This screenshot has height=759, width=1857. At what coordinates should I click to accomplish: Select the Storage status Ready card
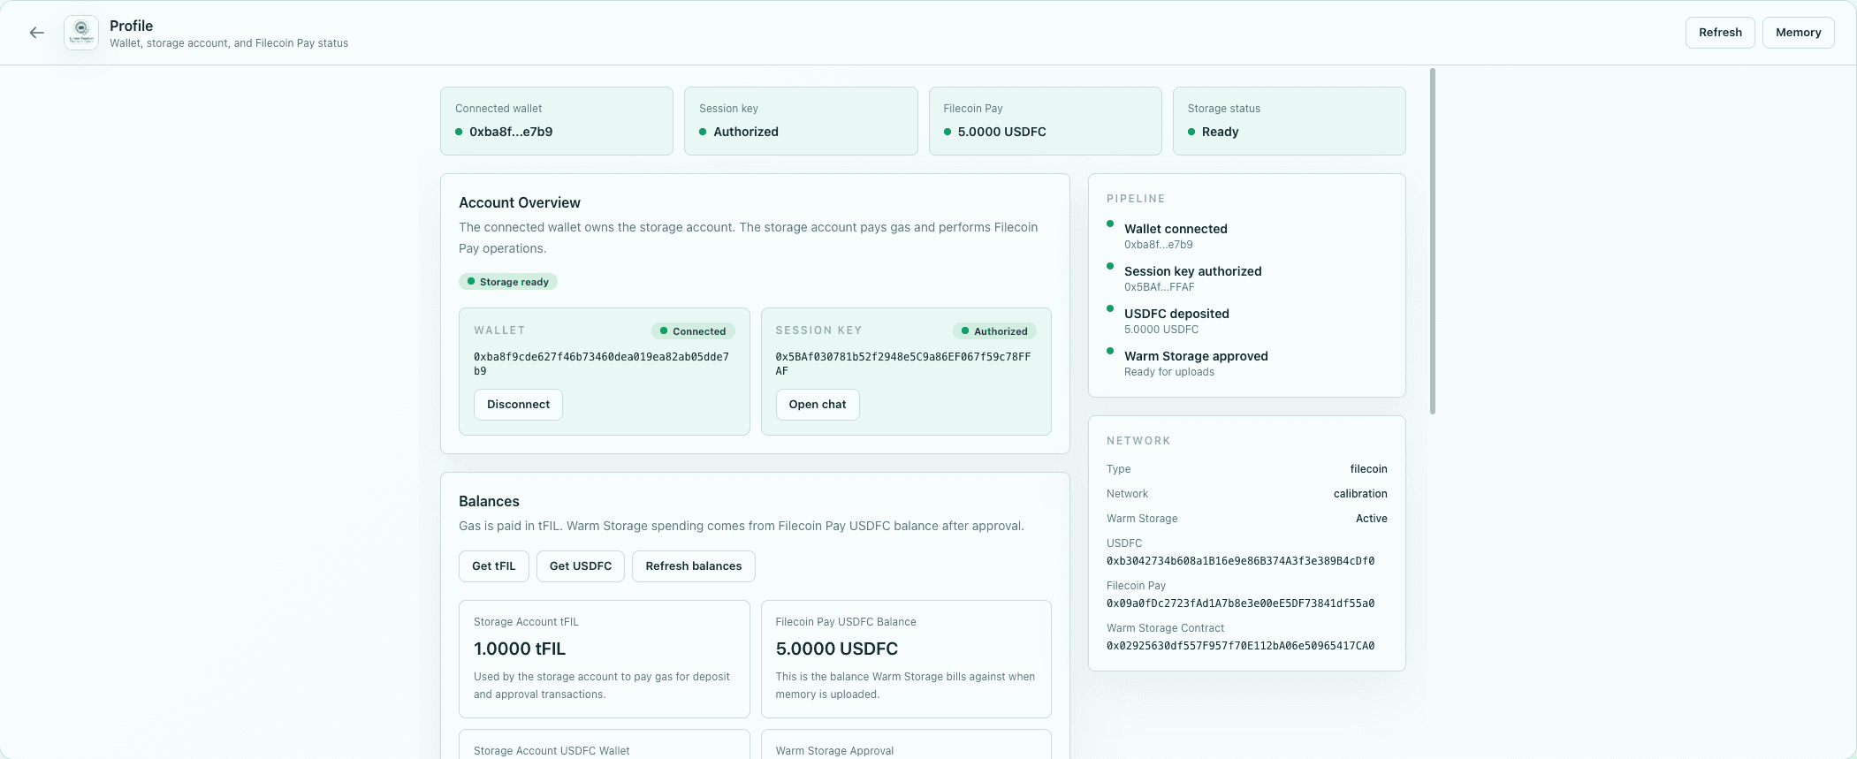coord(1289,121)
